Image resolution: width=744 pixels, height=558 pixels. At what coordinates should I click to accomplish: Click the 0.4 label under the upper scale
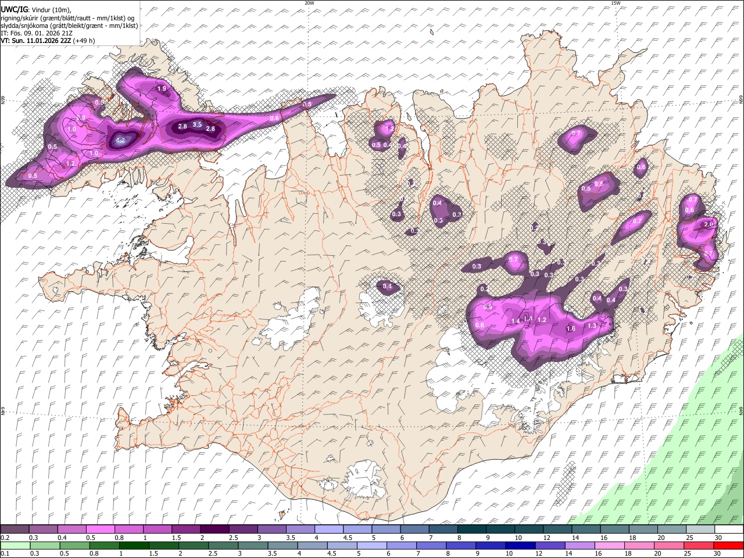pyautogui.click(x=62, y=538)
